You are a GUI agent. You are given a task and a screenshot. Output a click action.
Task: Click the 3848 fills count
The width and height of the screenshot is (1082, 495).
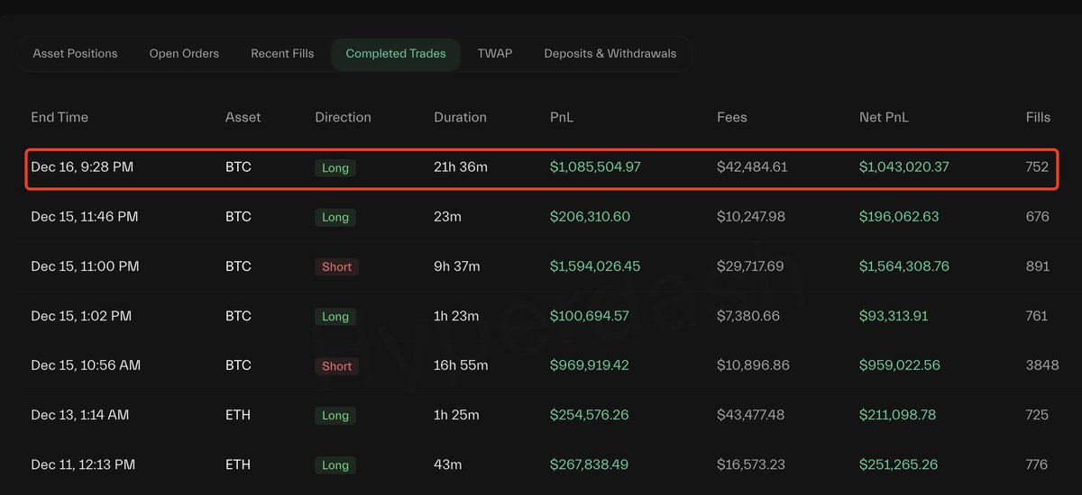pos(1036,365)
